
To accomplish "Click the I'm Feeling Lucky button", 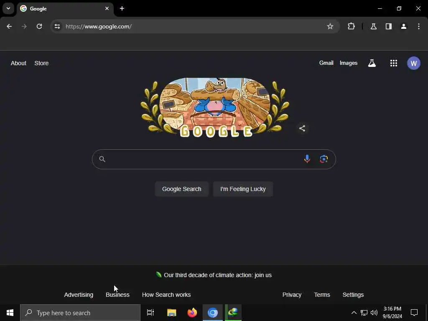I will coord(243,189).
